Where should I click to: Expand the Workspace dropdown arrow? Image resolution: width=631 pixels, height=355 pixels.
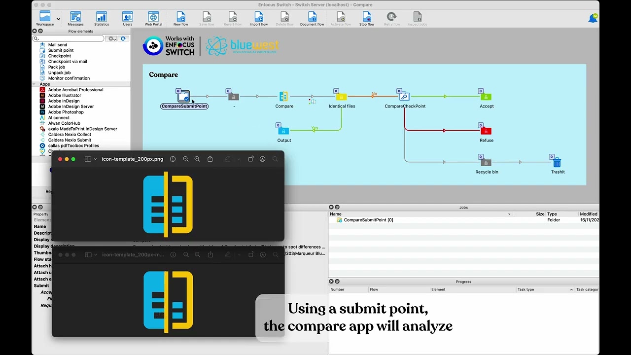coord(59,19)
